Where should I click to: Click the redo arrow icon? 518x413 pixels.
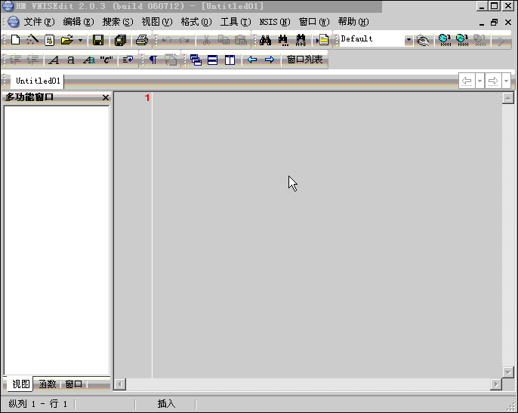pos(184,40)
